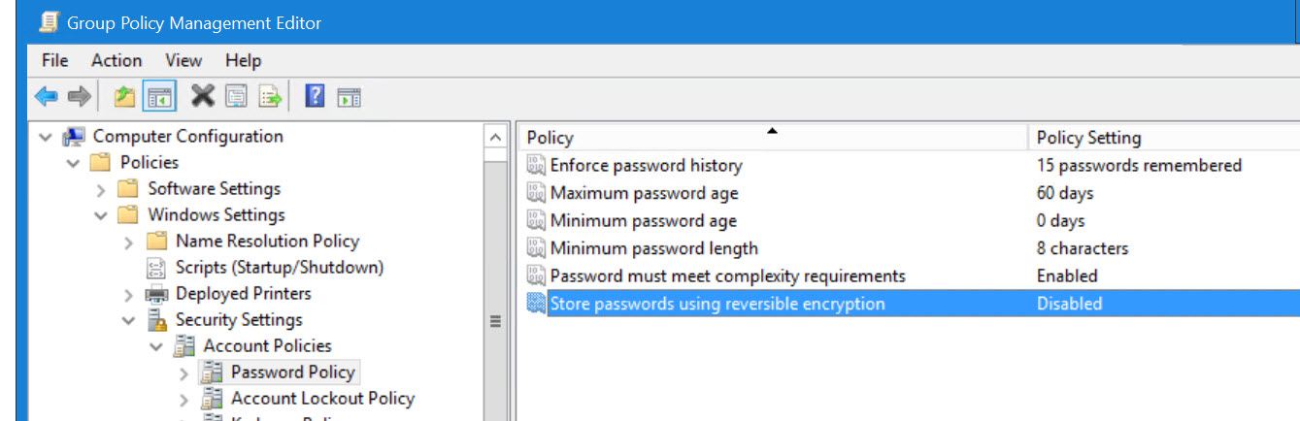Expand the Account Lockout Policy node

coord(184,399)
